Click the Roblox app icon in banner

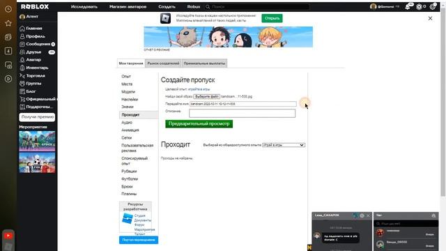point(166,19)
